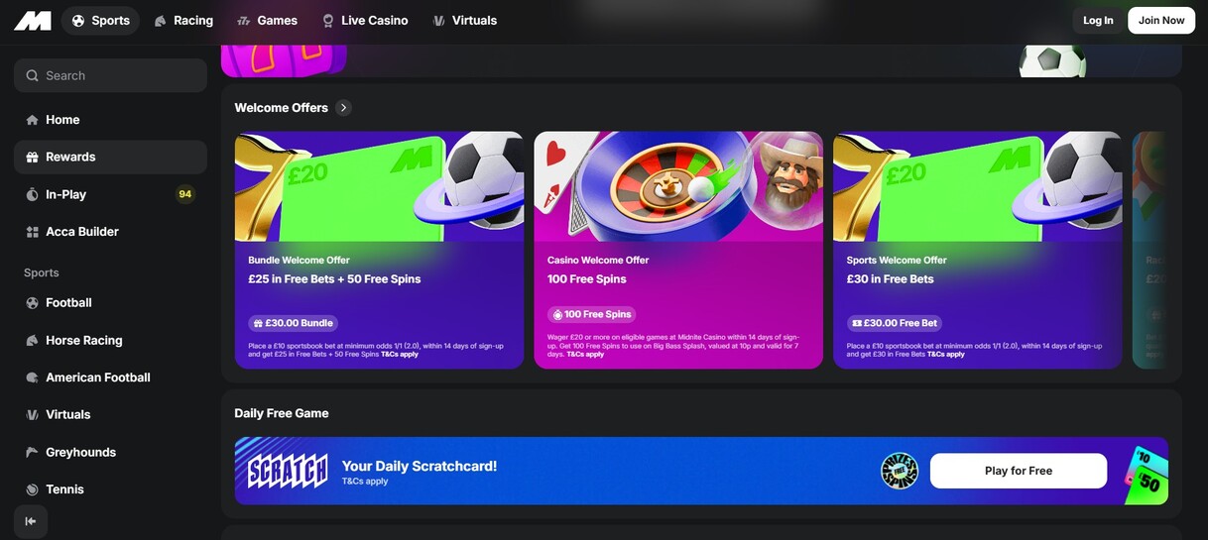Click the Home house icon in sidebar
Viewport: 1208px width, 540px height.
click(x=32, y=120)
